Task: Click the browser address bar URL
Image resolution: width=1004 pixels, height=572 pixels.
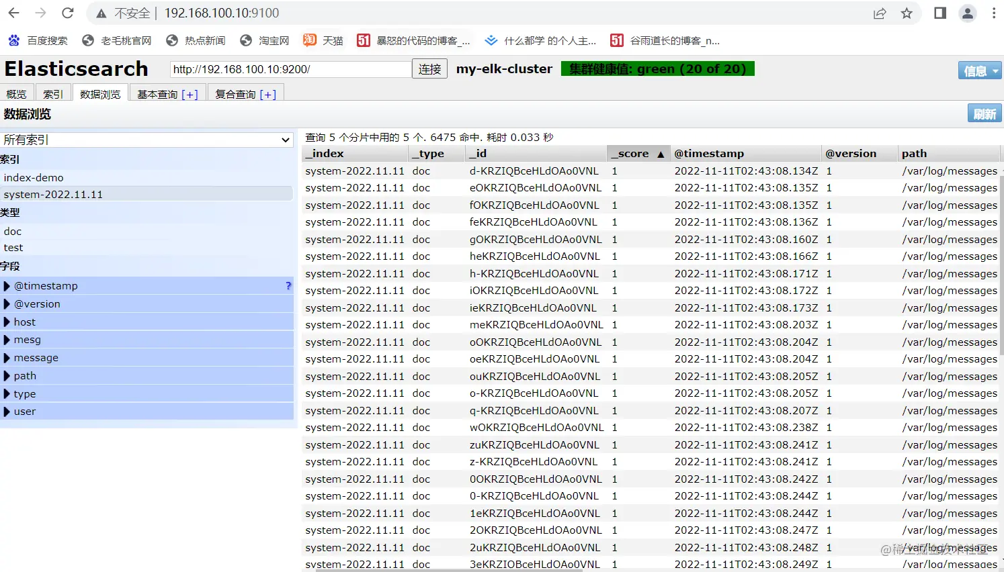Action: pyautogui.click(x=222, y=13)
